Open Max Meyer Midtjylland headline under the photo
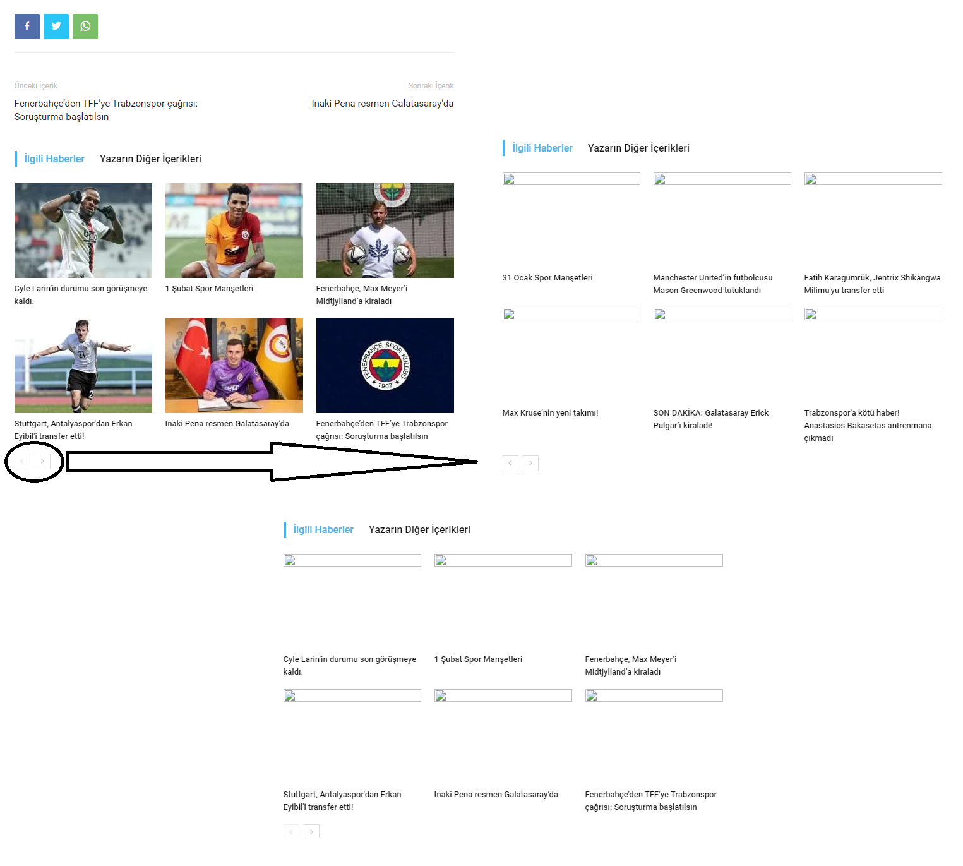Screen dimensions: 963x866 pyautogui.click(x=362, y=295)
